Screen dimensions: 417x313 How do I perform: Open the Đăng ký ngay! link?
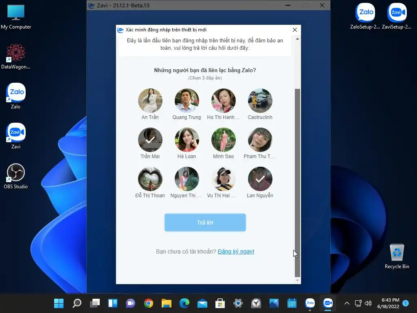click(x=236, y=251)
